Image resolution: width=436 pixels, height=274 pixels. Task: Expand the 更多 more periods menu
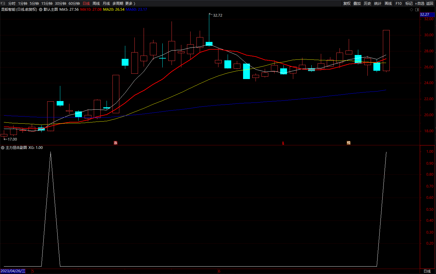130,4
